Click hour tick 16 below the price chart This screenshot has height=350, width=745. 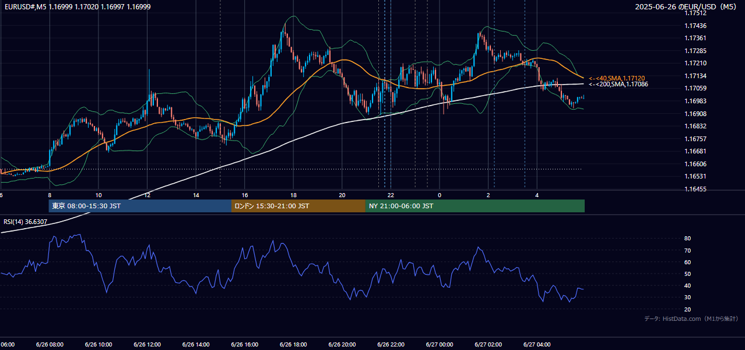click(x=245, y=195)
